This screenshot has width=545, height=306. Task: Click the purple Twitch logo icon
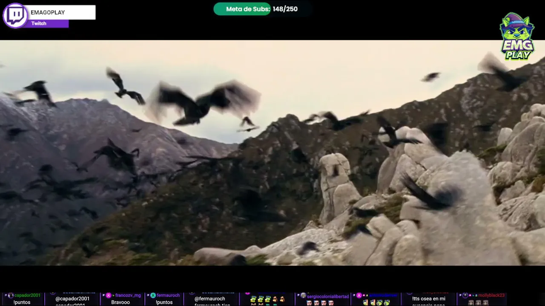16,16
